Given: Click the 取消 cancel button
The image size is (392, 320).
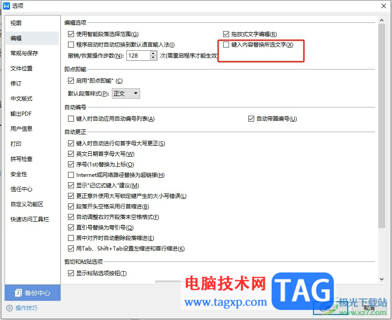Looking at the screenshot, I should pos(369,308).
